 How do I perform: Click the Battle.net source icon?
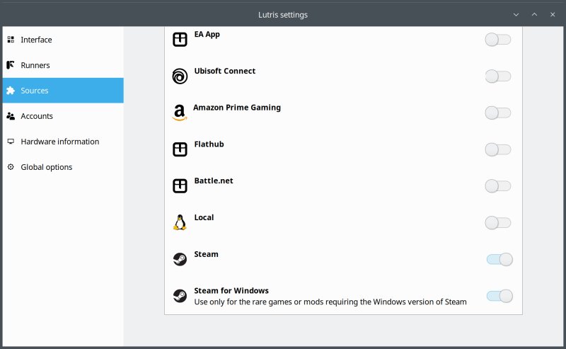[180, 186]
